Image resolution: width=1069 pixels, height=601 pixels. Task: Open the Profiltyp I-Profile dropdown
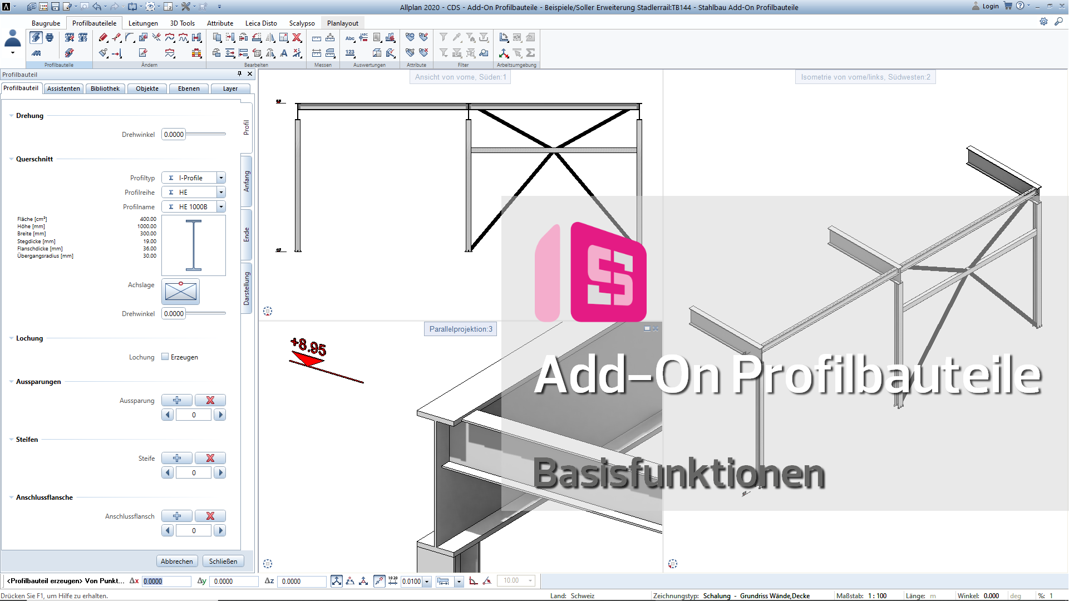pyautogui.click(x=221, y=178)
